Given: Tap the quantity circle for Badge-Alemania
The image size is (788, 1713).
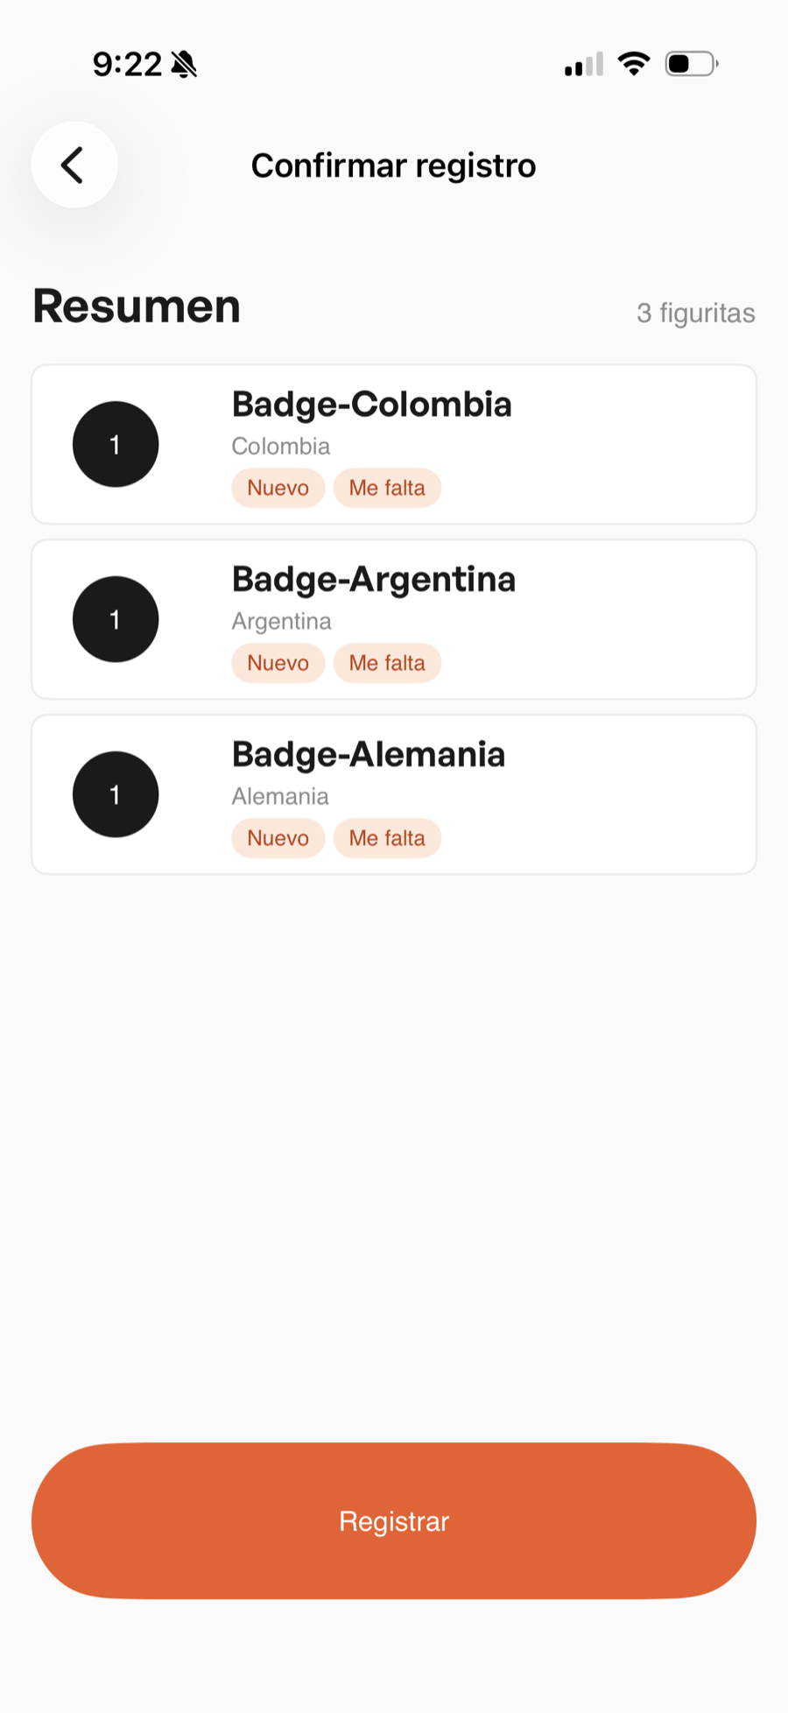Looking at the screenshot, I should click(x=116, y=794).
